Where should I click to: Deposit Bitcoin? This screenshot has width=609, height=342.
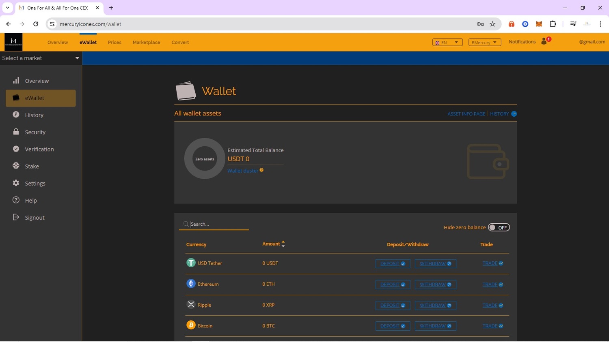pyautogui.click(x=393, y=326)
